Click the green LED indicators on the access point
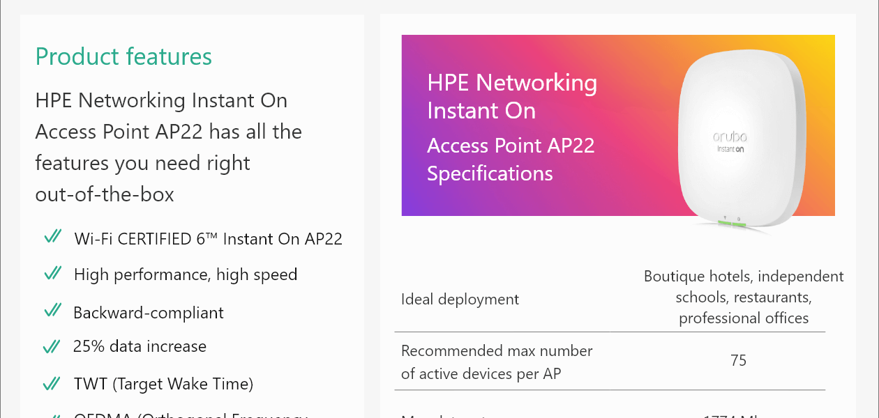The height and width of the screenshot is (418, 879). [732, 224]
